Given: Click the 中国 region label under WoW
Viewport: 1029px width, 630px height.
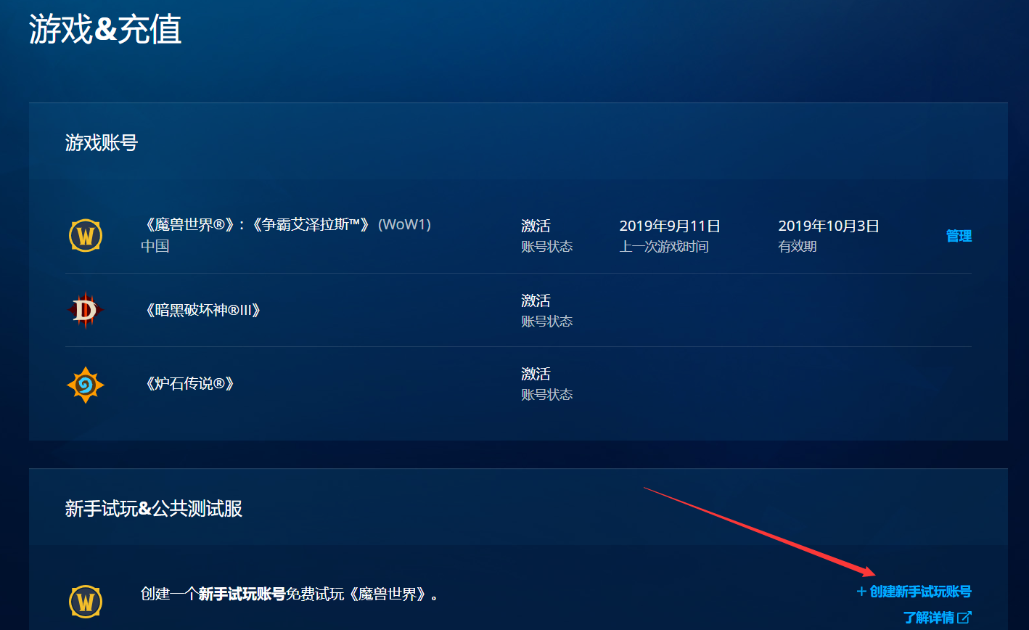Looking at the screenshot, I should (x=155, y=246).
